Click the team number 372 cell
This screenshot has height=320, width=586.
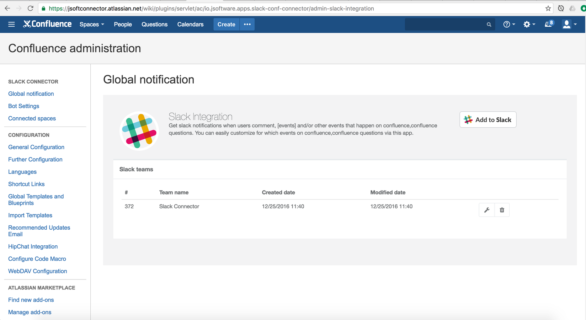coord(129,206)
